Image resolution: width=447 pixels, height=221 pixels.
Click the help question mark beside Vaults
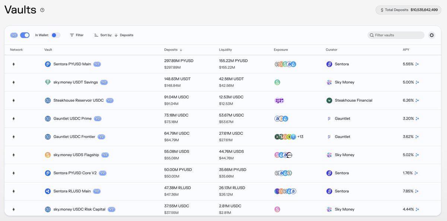tap(42, 10)
